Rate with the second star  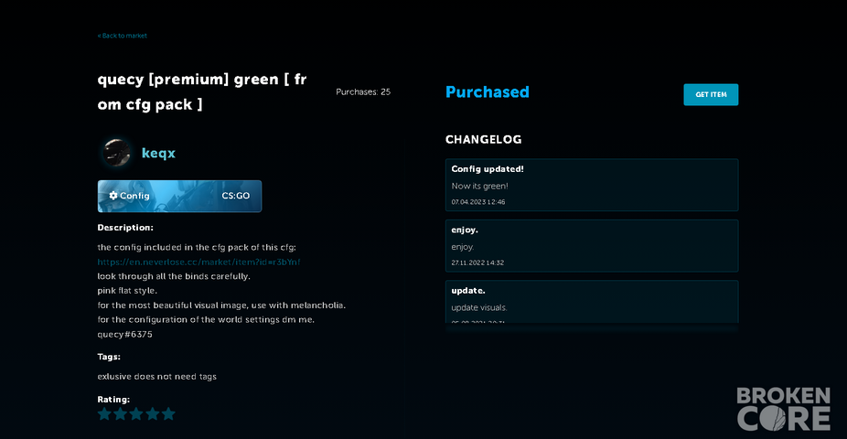coord(121,414)
